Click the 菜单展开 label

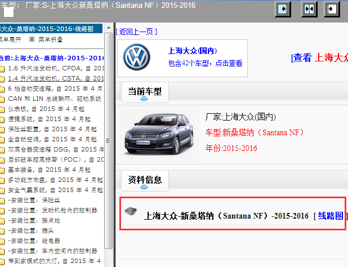pos(11,39)
